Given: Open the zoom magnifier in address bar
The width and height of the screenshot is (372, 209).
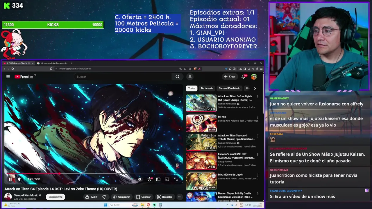Looking at the screenshot, I should pyautogui.click(x=180, y=69).
